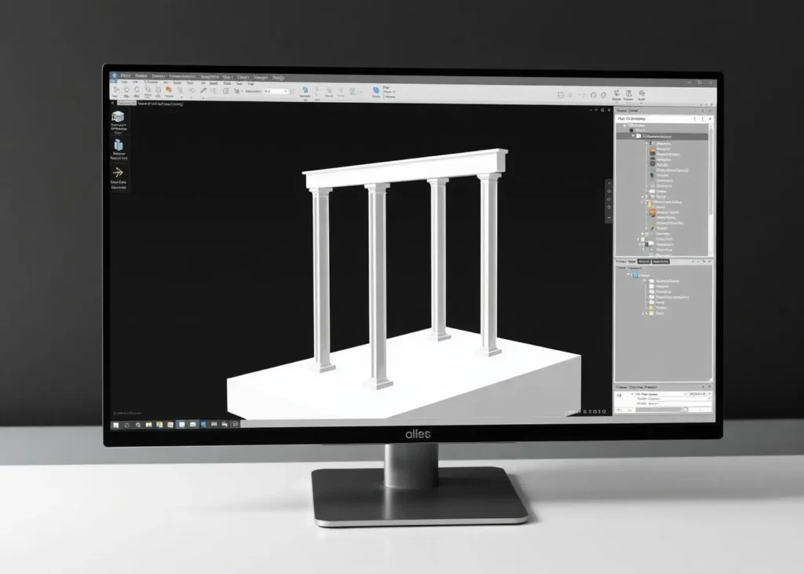Open the first dropdown in bottom-right properties panel
This screenshot has width=804, height=574.
661,394
